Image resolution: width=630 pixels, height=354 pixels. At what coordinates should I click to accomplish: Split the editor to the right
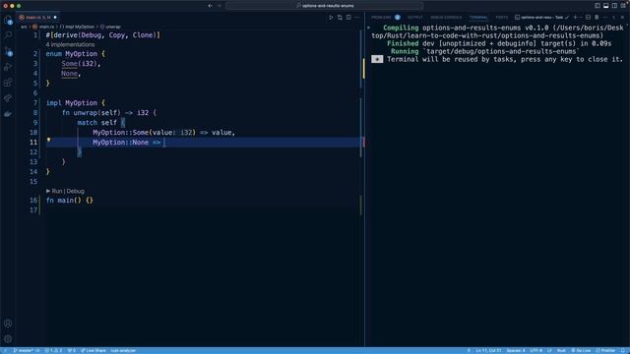tap(348, 18)
